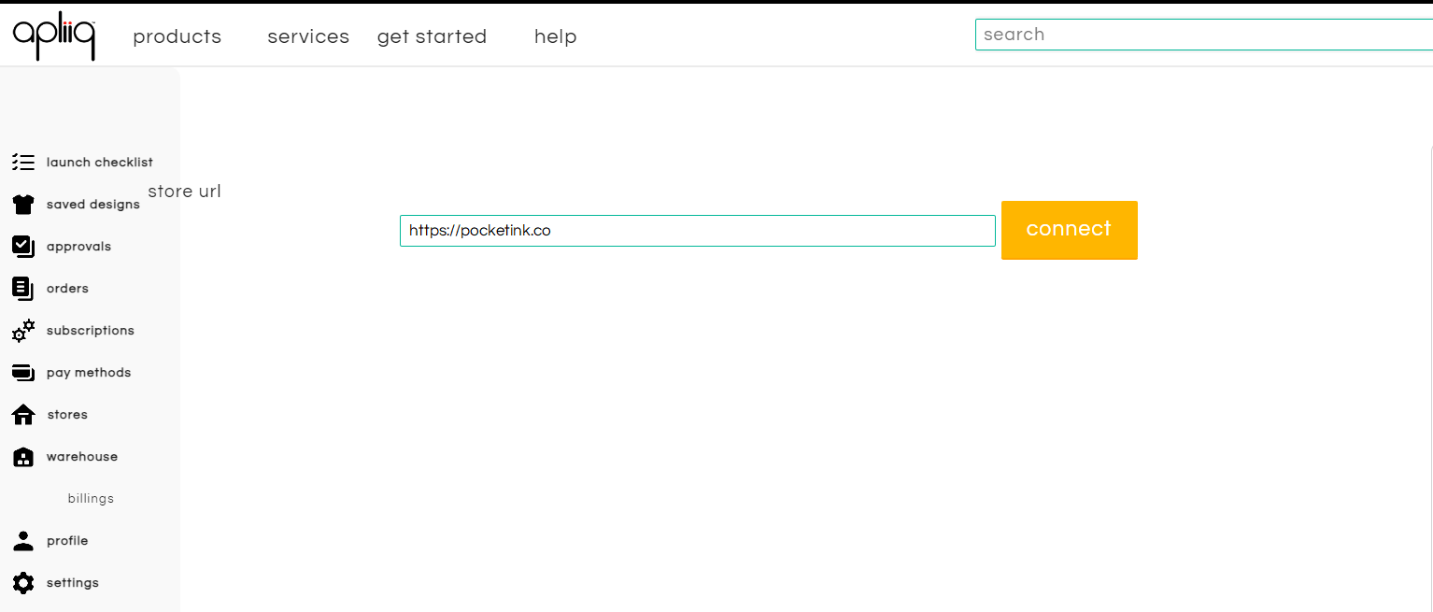Open settings with the gear icon
This screenshot has height=612, width=1433.
tap(22, 582)
